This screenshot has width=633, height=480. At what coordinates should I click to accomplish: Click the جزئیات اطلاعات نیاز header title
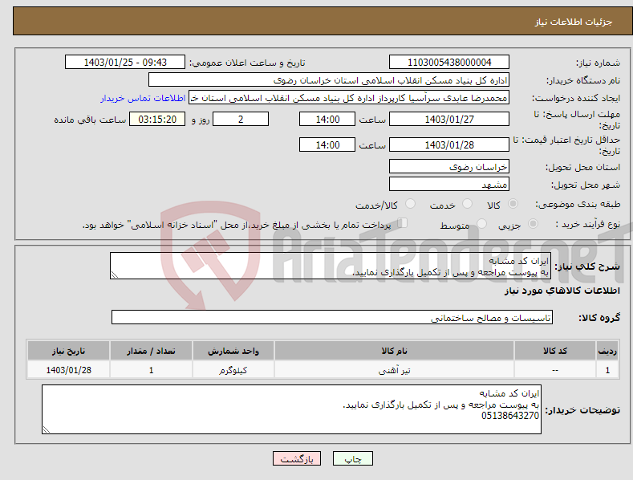574,22
